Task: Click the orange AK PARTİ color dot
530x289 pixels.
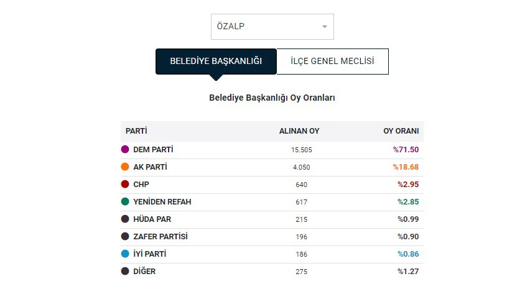Action: pyautogui.click(x=125, y=167)
